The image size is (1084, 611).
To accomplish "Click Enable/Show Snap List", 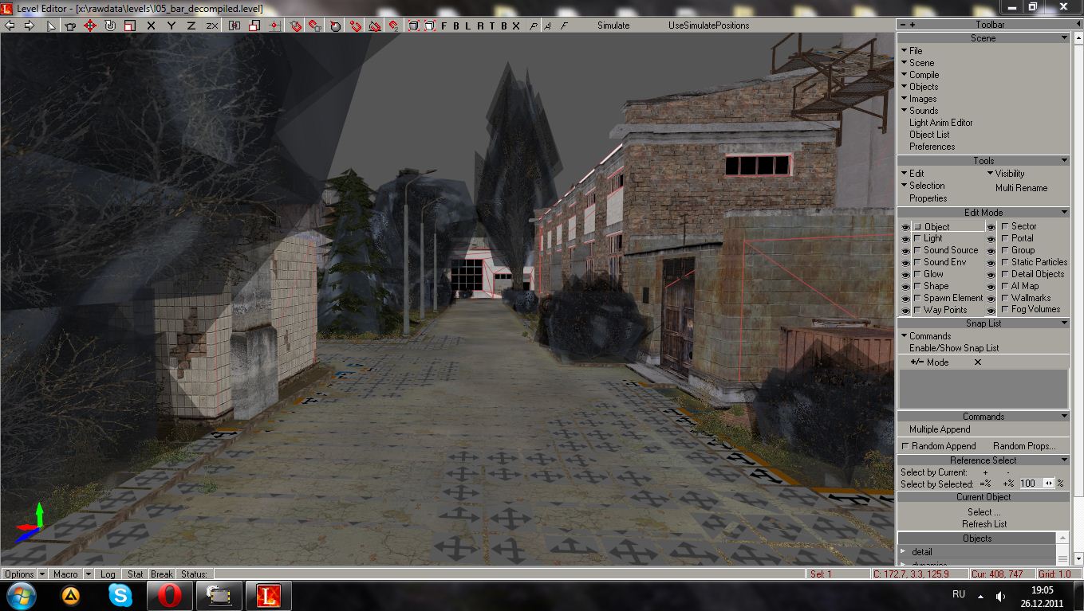I will 954,348.
